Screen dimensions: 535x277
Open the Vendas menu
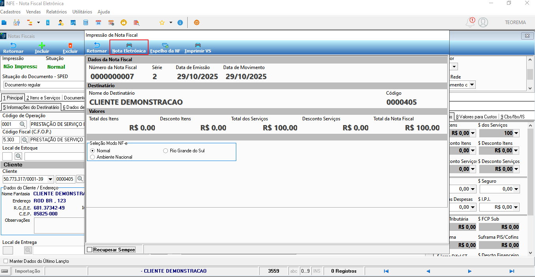coord(34,12)
